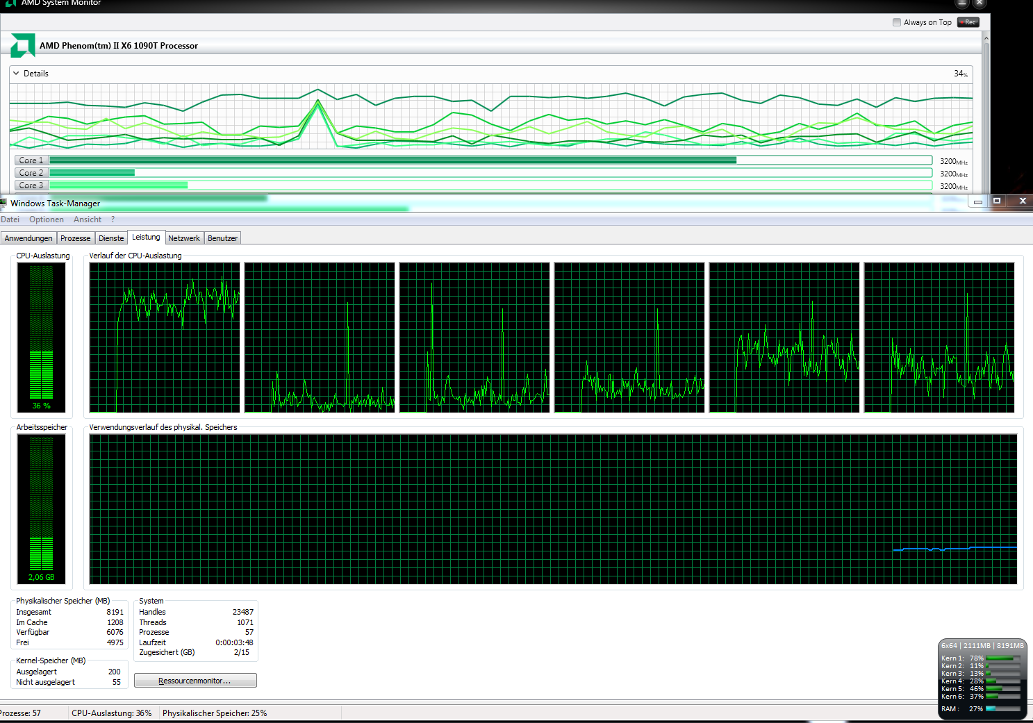The width and height of the screenshot is (1033, 723).
Task: Click the Core 1 usage bar
Action: [x=490, y=160]
